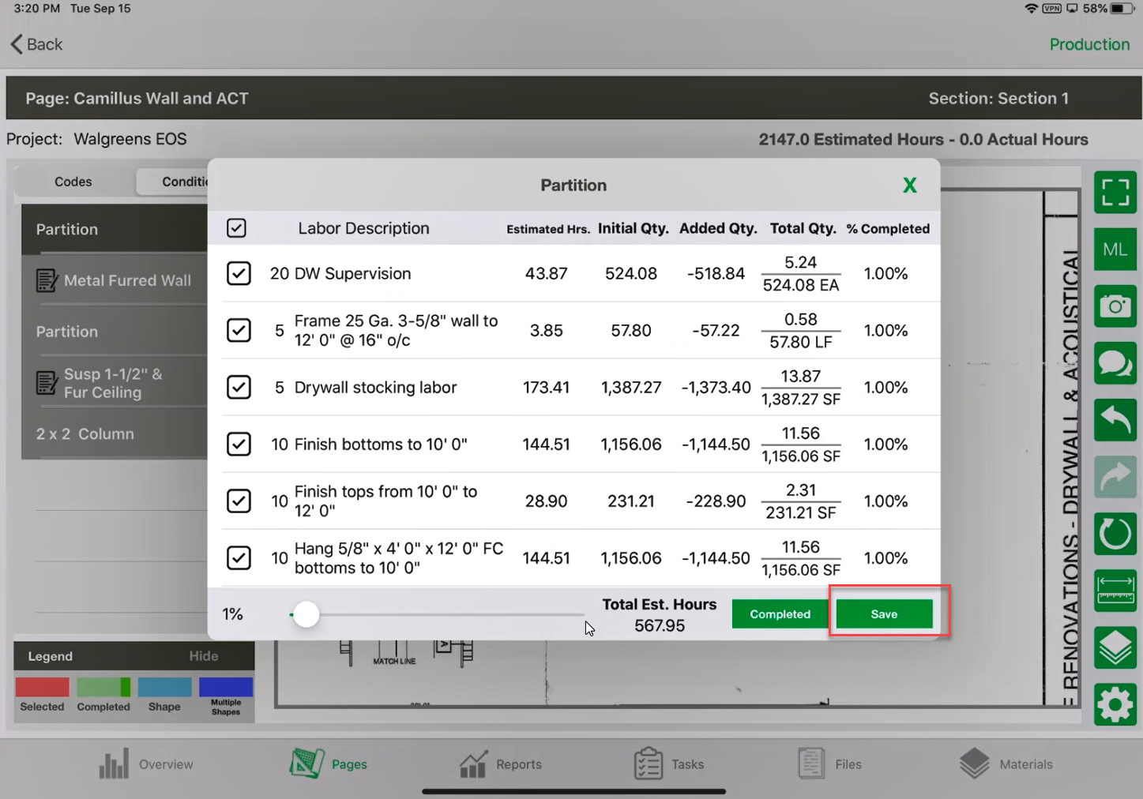The height and width of the screenshot is (799, 1143).
Task: Switch to the Codes tab
Action: tap(73, 182)
